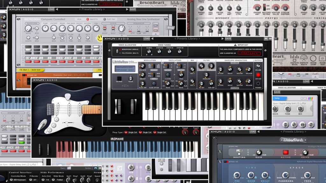
Task: Click the ZeroBox Reso knob
Action: 62,28
